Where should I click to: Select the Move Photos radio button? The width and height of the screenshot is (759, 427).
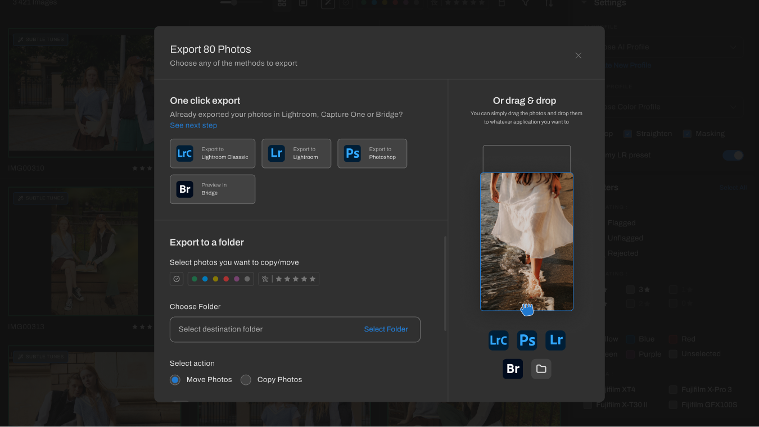tap(175, 380)
